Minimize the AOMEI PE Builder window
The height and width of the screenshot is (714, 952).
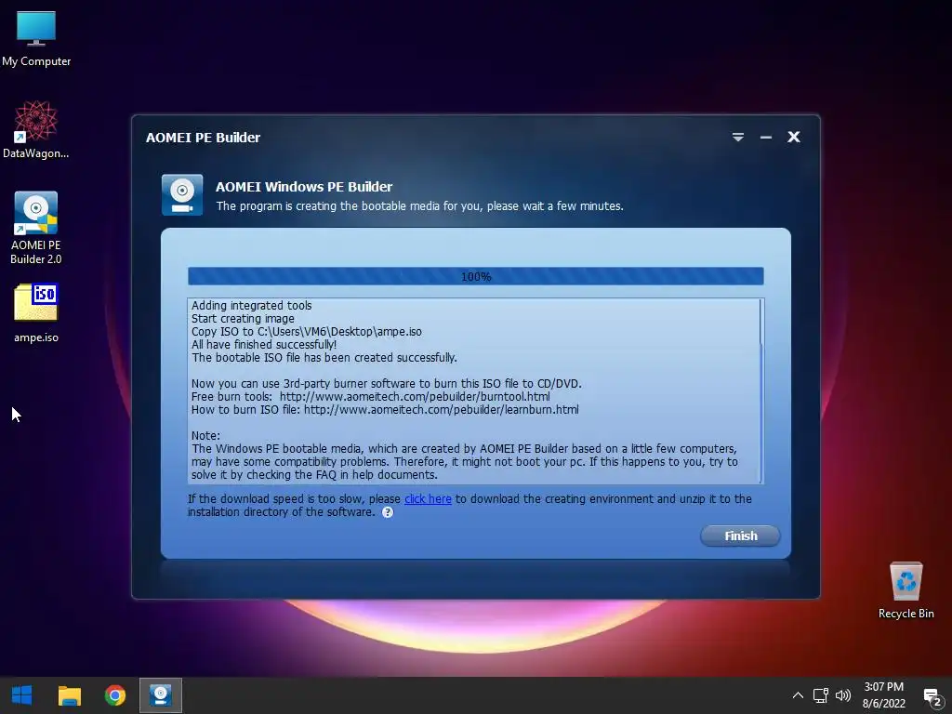766,138
